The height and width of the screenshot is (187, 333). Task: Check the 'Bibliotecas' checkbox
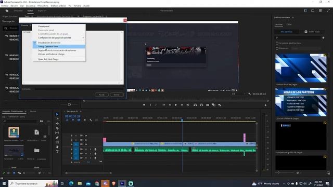[x=277, y=48]
